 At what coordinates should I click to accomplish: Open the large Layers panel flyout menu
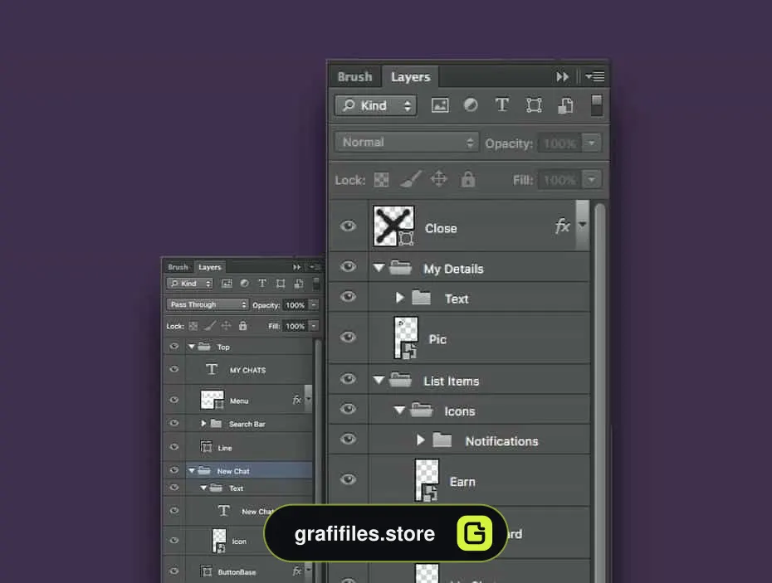pyautogui.click(x=594, y=76)
